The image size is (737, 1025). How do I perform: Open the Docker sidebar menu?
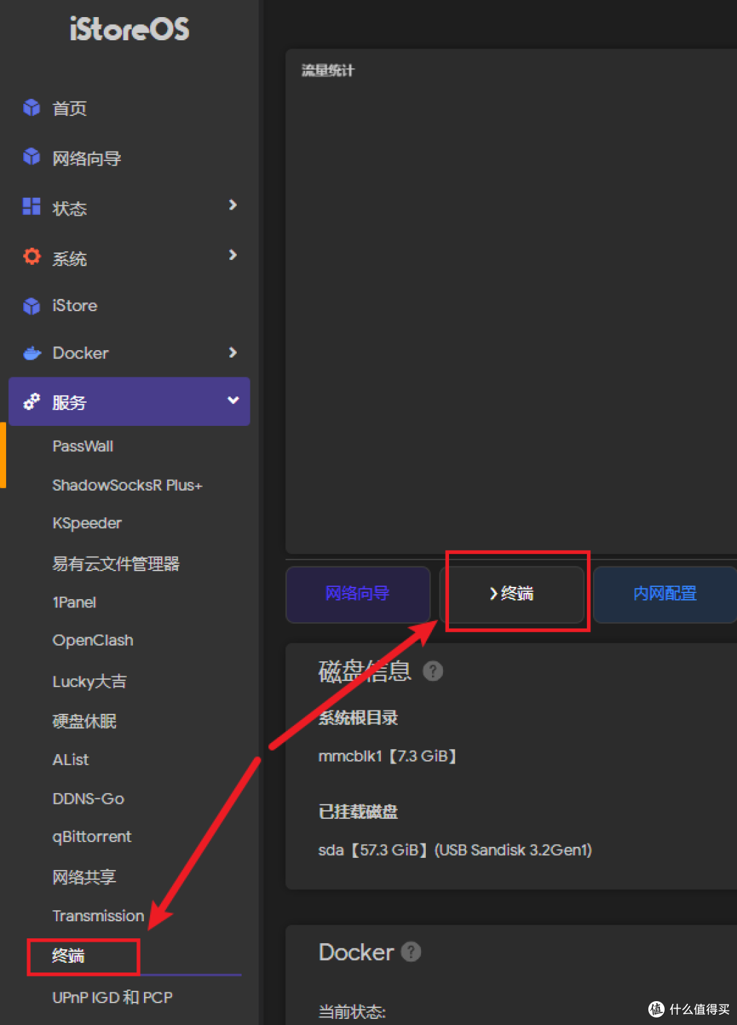pyautogui.click(x=81, y=353)
